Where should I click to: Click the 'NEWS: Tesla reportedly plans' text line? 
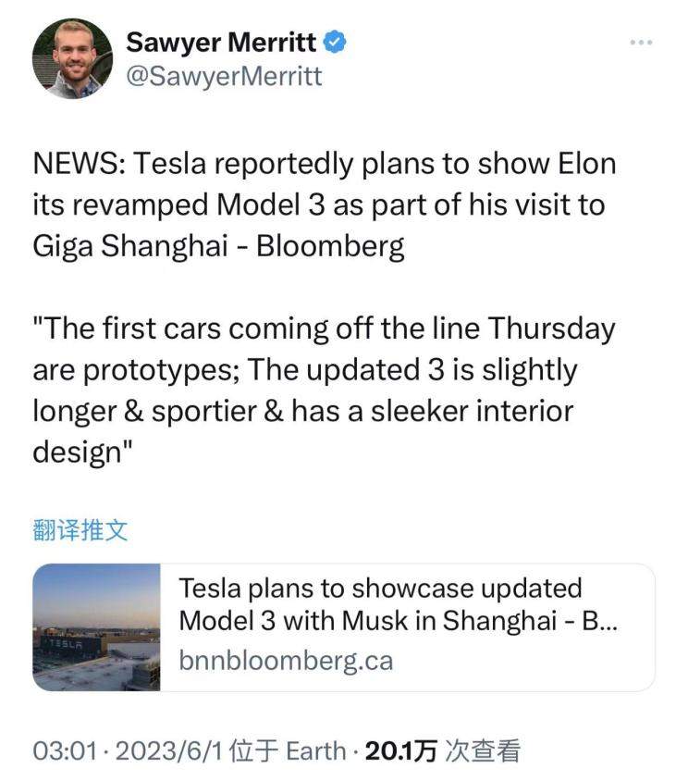coord(325,165)
